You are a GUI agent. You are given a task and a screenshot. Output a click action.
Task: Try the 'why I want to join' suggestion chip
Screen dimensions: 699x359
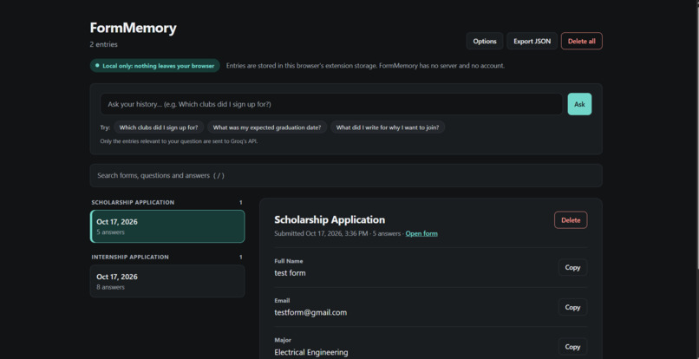click(x=388, y=127)
